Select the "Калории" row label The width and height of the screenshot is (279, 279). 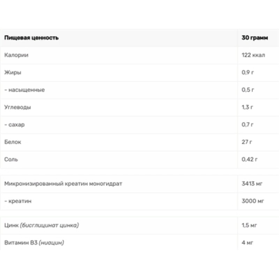point(16,55)
